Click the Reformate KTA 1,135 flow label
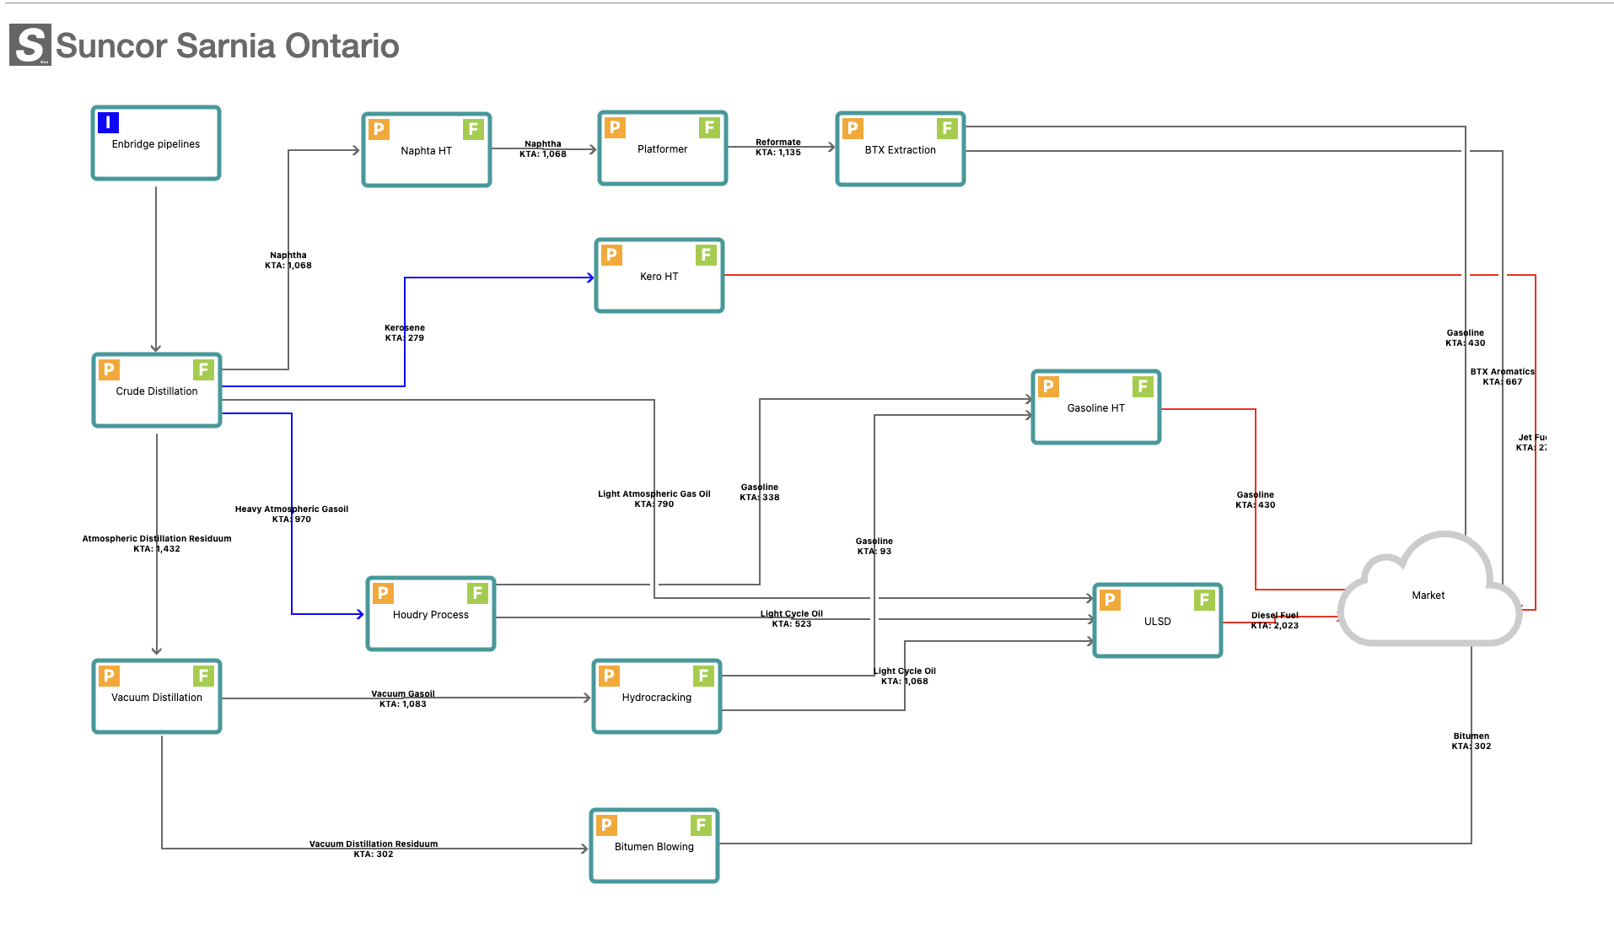 (x=777, y=148)
